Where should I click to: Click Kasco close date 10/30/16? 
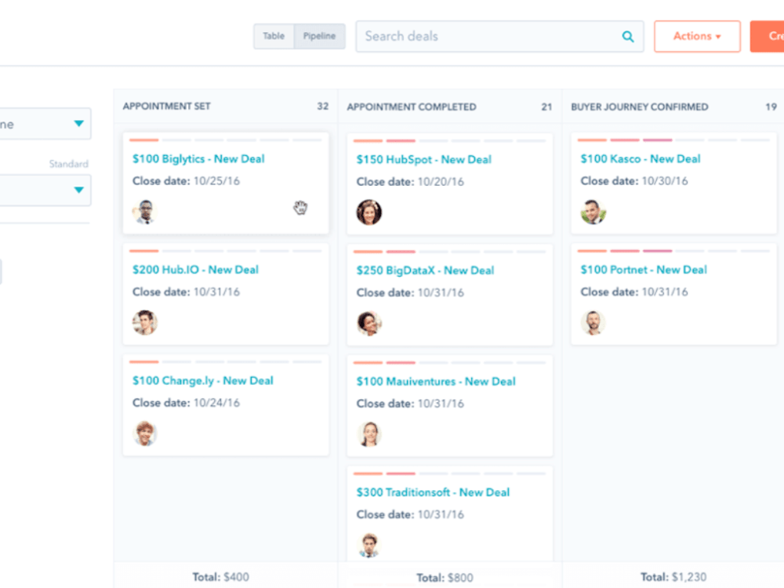click(x=665, y=181)
